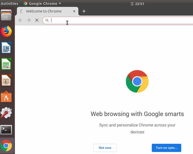Click the Chrome logo on welcome page
Image resolution: width=193 pixels, height=154 pixels.
coord(137,81)
